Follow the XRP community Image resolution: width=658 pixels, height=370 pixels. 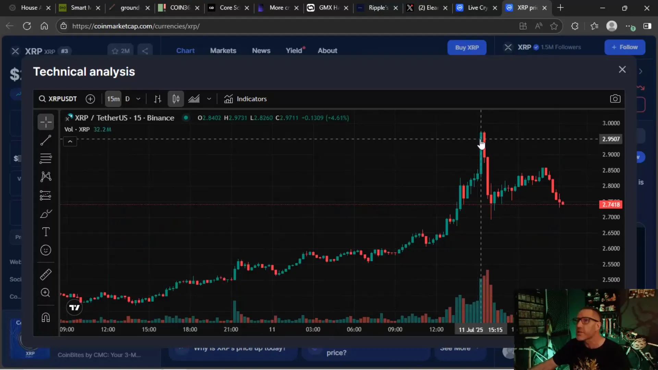click(625, 47)
